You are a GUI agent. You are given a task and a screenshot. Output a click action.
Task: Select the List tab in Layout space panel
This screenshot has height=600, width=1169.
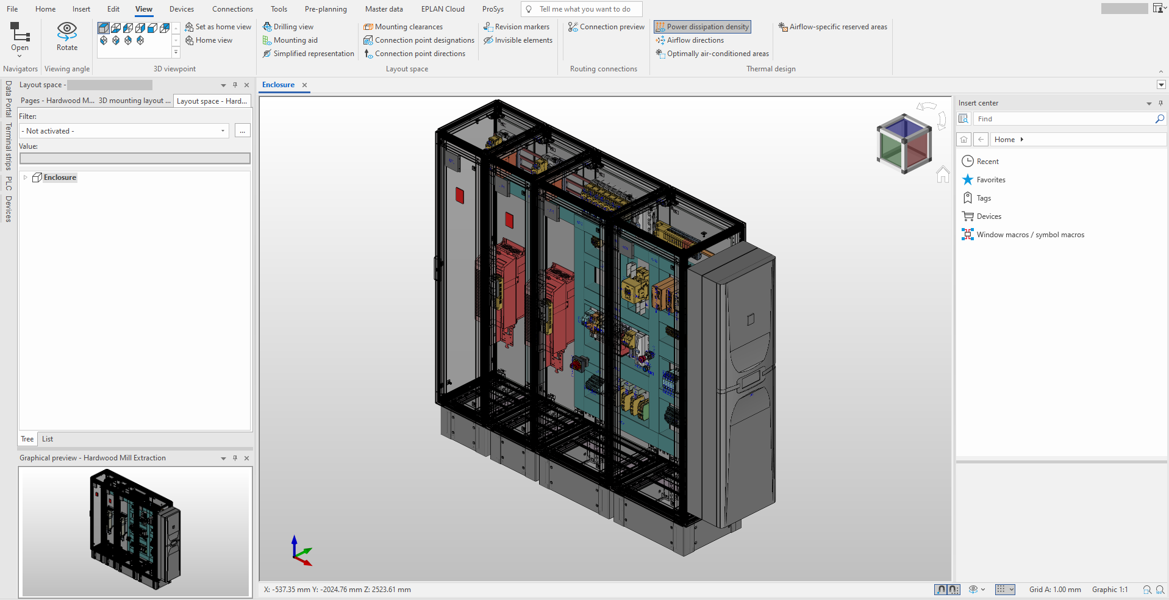point(47,438)
